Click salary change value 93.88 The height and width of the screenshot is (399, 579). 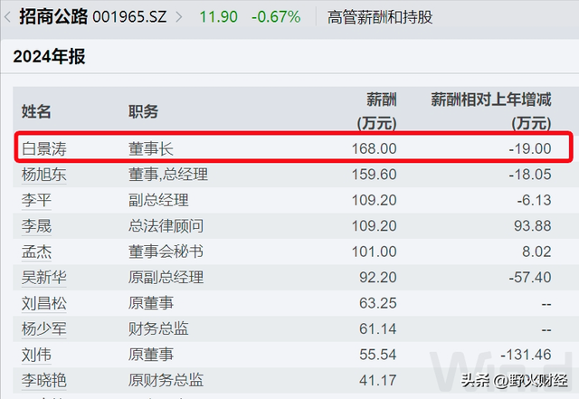pos(533,226)
